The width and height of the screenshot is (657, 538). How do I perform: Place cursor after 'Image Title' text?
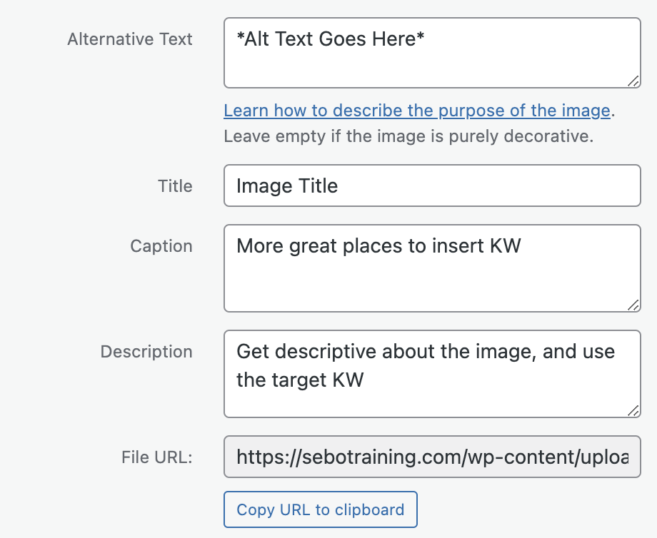[x=340, y=186]
